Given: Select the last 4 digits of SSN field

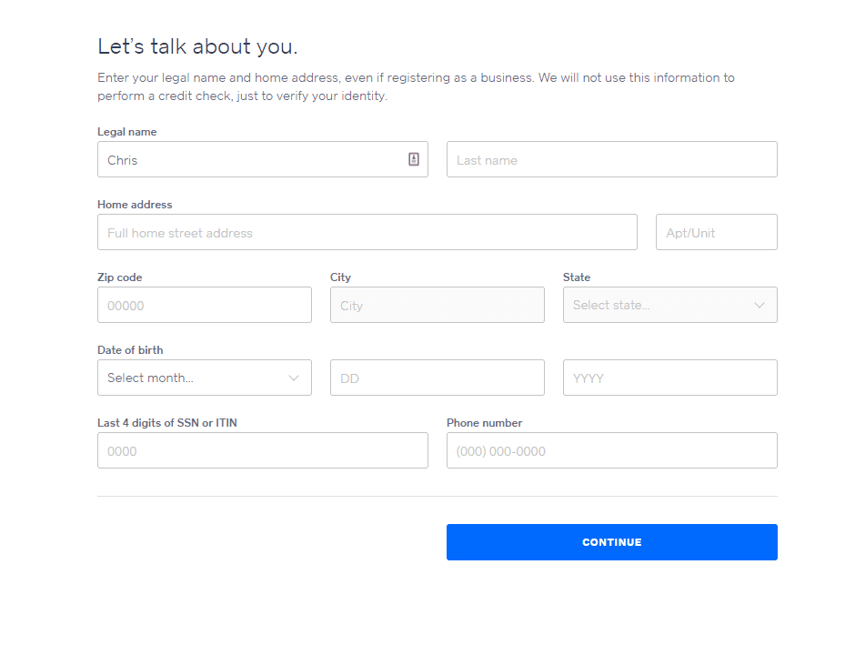Looking at the screenshot, I should click(262, 449).
